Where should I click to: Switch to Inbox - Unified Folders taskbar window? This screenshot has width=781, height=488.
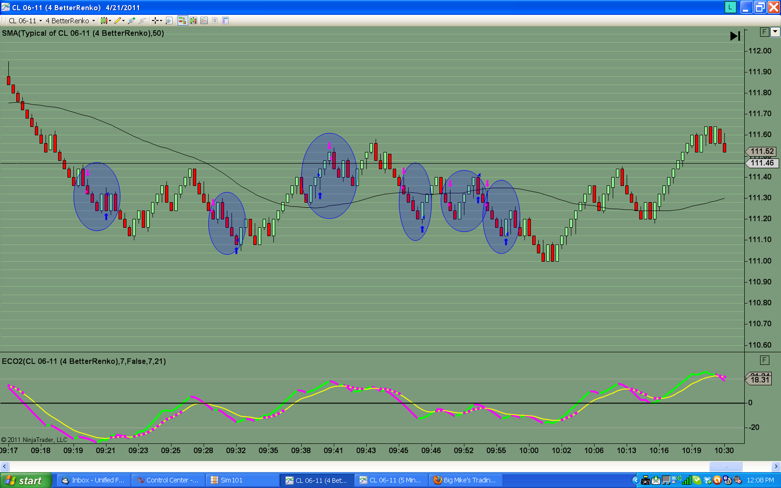point(93,481)
